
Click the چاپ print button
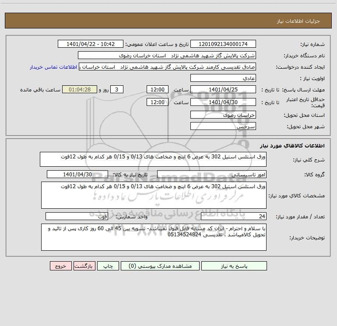[108, 266]
